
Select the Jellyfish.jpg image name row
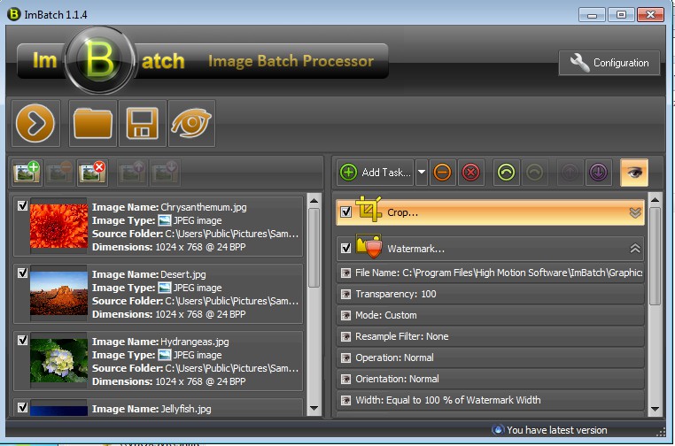(x=151, y=409)
